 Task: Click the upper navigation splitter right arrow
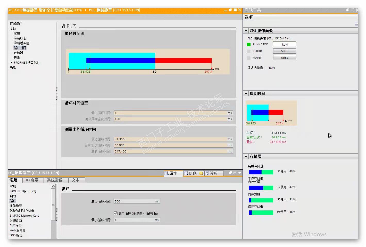[57, 99]
